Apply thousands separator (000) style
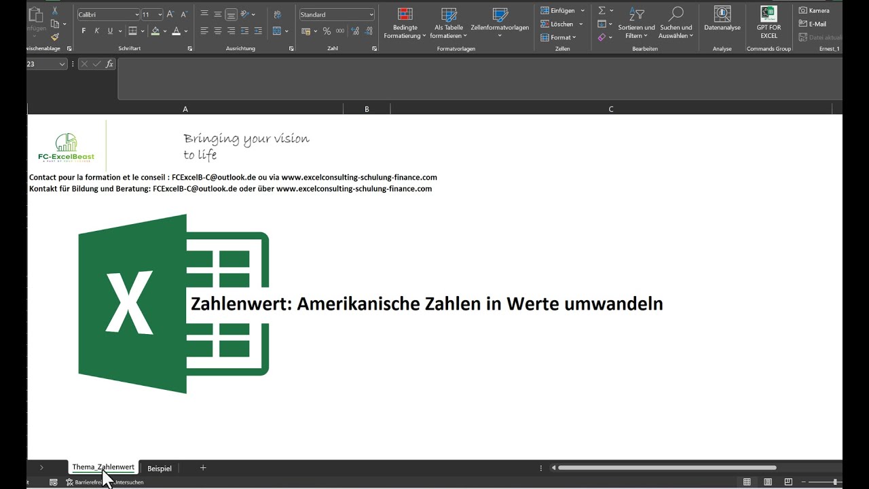The width and height of the screenshot is (869, 489). click(x=340, y=31)
